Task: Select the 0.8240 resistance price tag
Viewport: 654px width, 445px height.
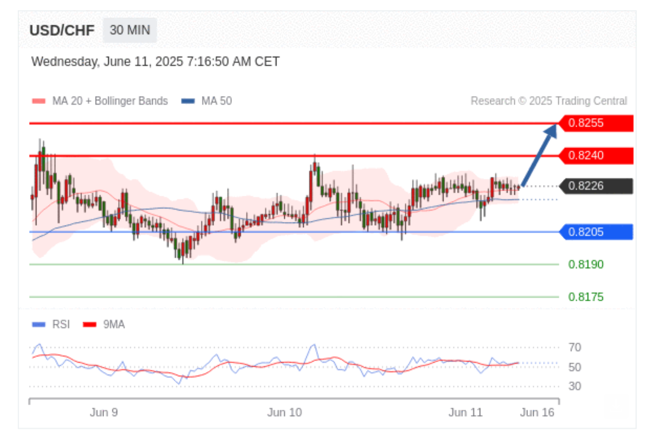Action: [x=595, y=156]
